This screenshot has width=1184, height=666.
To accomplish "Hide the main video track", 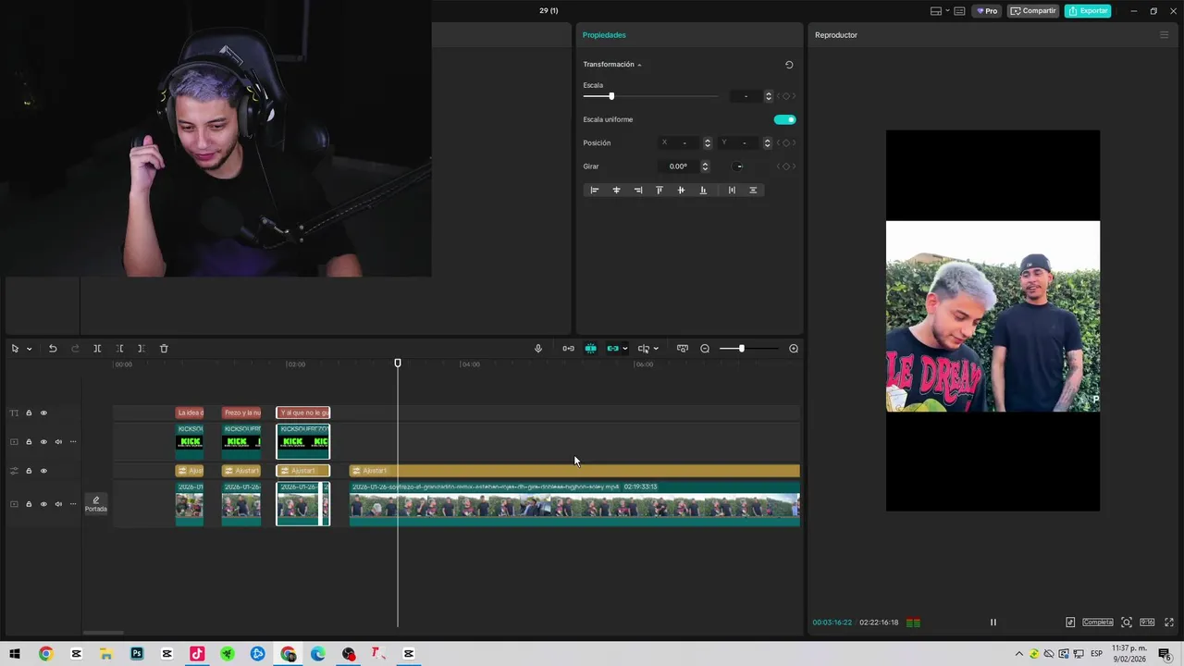I will tap(43, 504).
